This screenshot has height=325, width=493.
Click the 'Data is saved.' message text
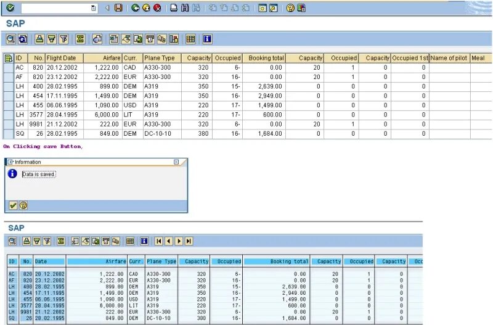(x=39, y=174)
